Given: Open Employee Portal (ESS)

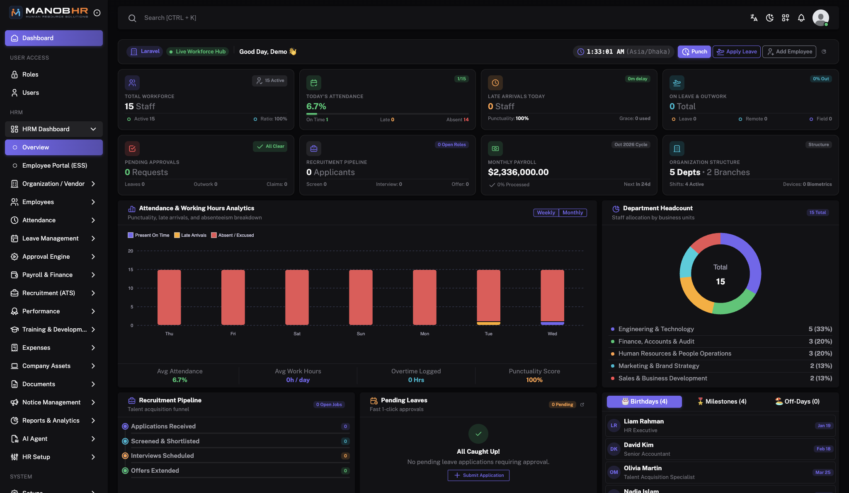Looking at the screenshot, I should (54, 166).
